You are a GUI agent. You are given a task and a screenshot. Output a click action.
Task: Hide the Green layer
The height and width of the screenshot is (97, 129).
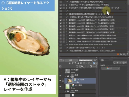[60, 86]
